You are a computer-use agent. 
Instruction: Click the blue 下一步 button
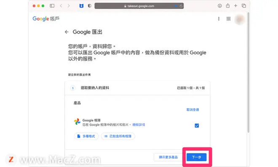tap(196, 157)
